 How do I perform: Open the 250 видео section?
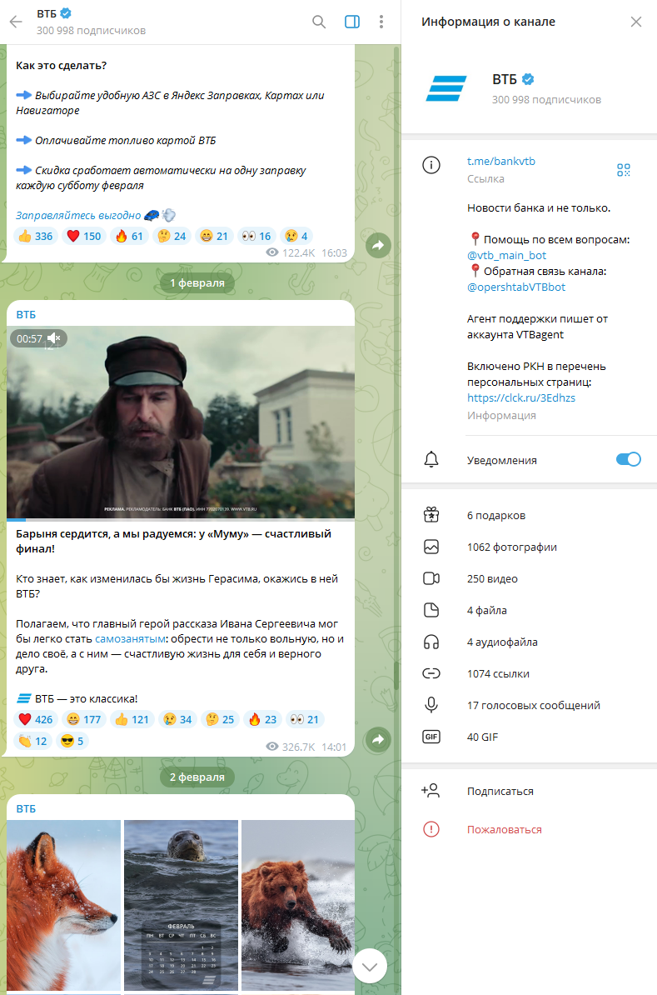tap(529, 578)
